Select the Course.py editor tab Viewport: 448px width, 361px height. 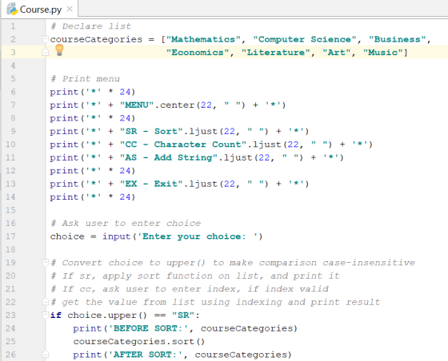click(x=39, y=9)
